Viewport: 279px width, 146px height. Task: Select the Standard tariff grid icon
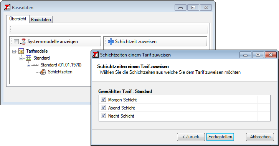tap(28, 58)
